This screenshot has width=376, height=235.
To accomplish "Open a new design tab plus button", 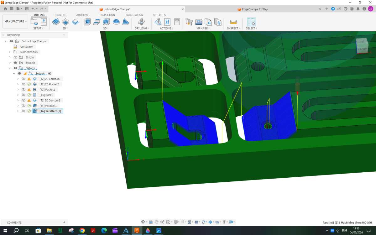I will [327, 9].
